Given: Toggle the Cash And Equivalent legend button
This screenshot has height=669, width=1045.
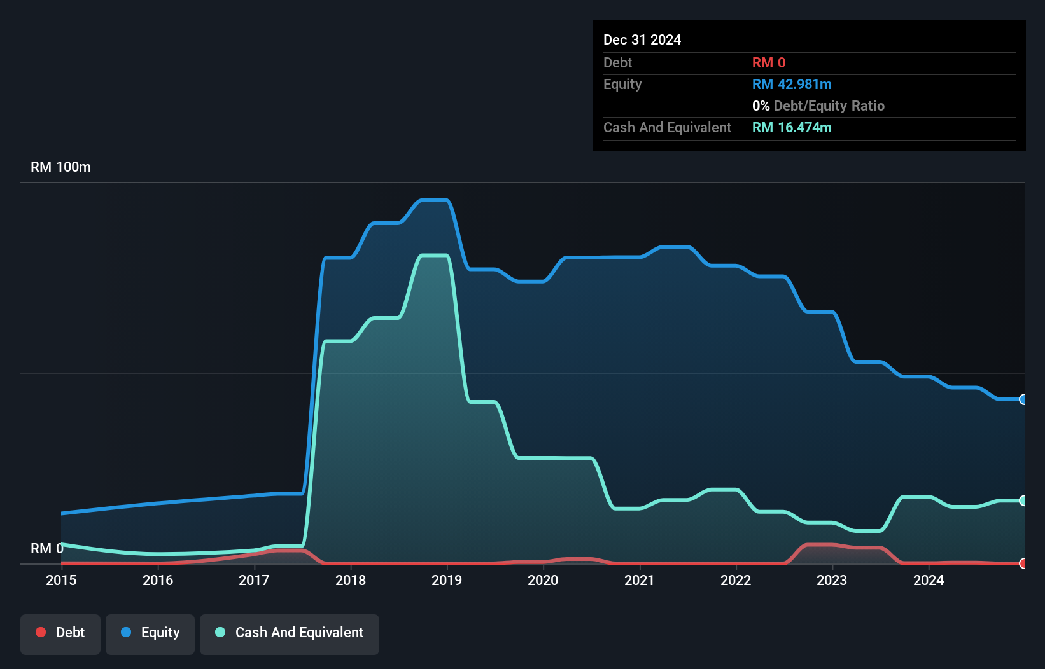Looking at the screenshot, I should 290,634.
